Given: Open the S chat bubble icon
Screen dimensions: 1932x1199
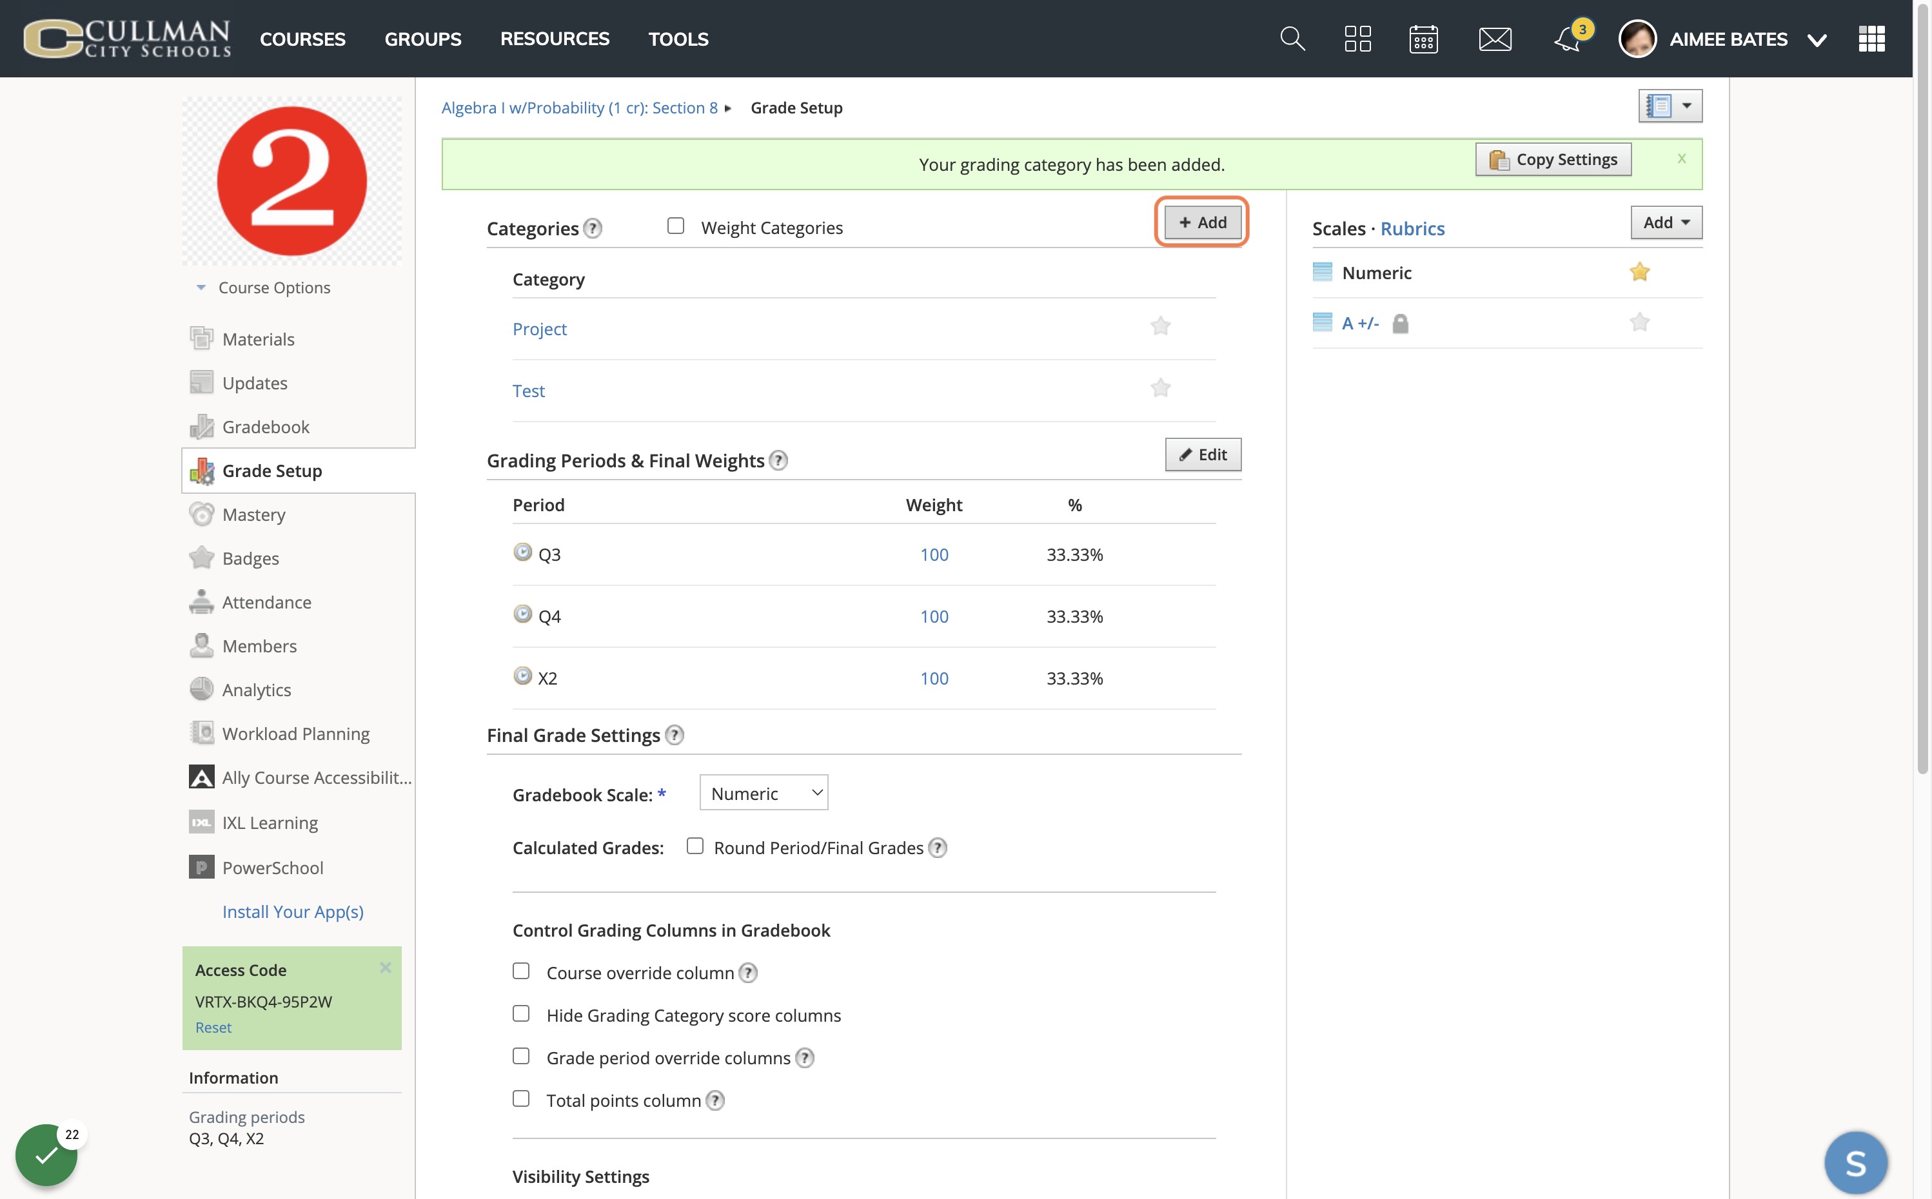Looking at the screenshot, I should pyautogui.click(x=1855, y=1162).
